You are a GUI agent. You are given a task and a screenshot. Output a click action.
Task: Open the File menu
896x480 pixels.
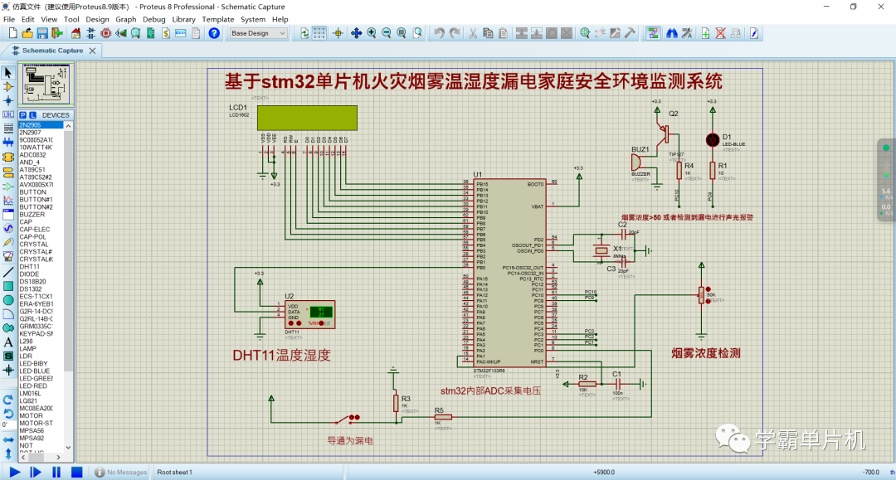click(x=9, y=19)
